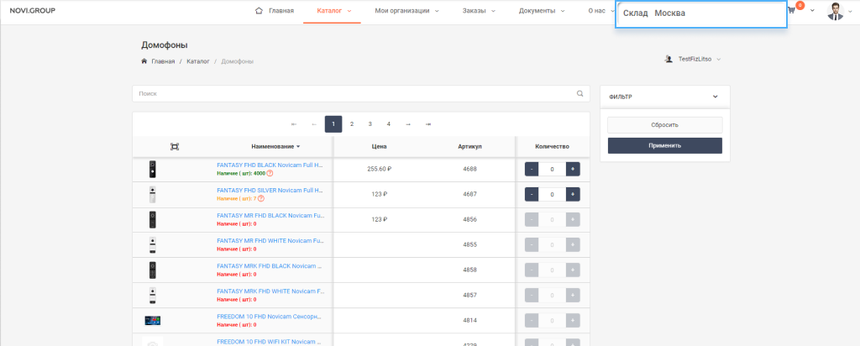Click the minus button in row 4858
The image size is (860, 346).
[532, 270]
